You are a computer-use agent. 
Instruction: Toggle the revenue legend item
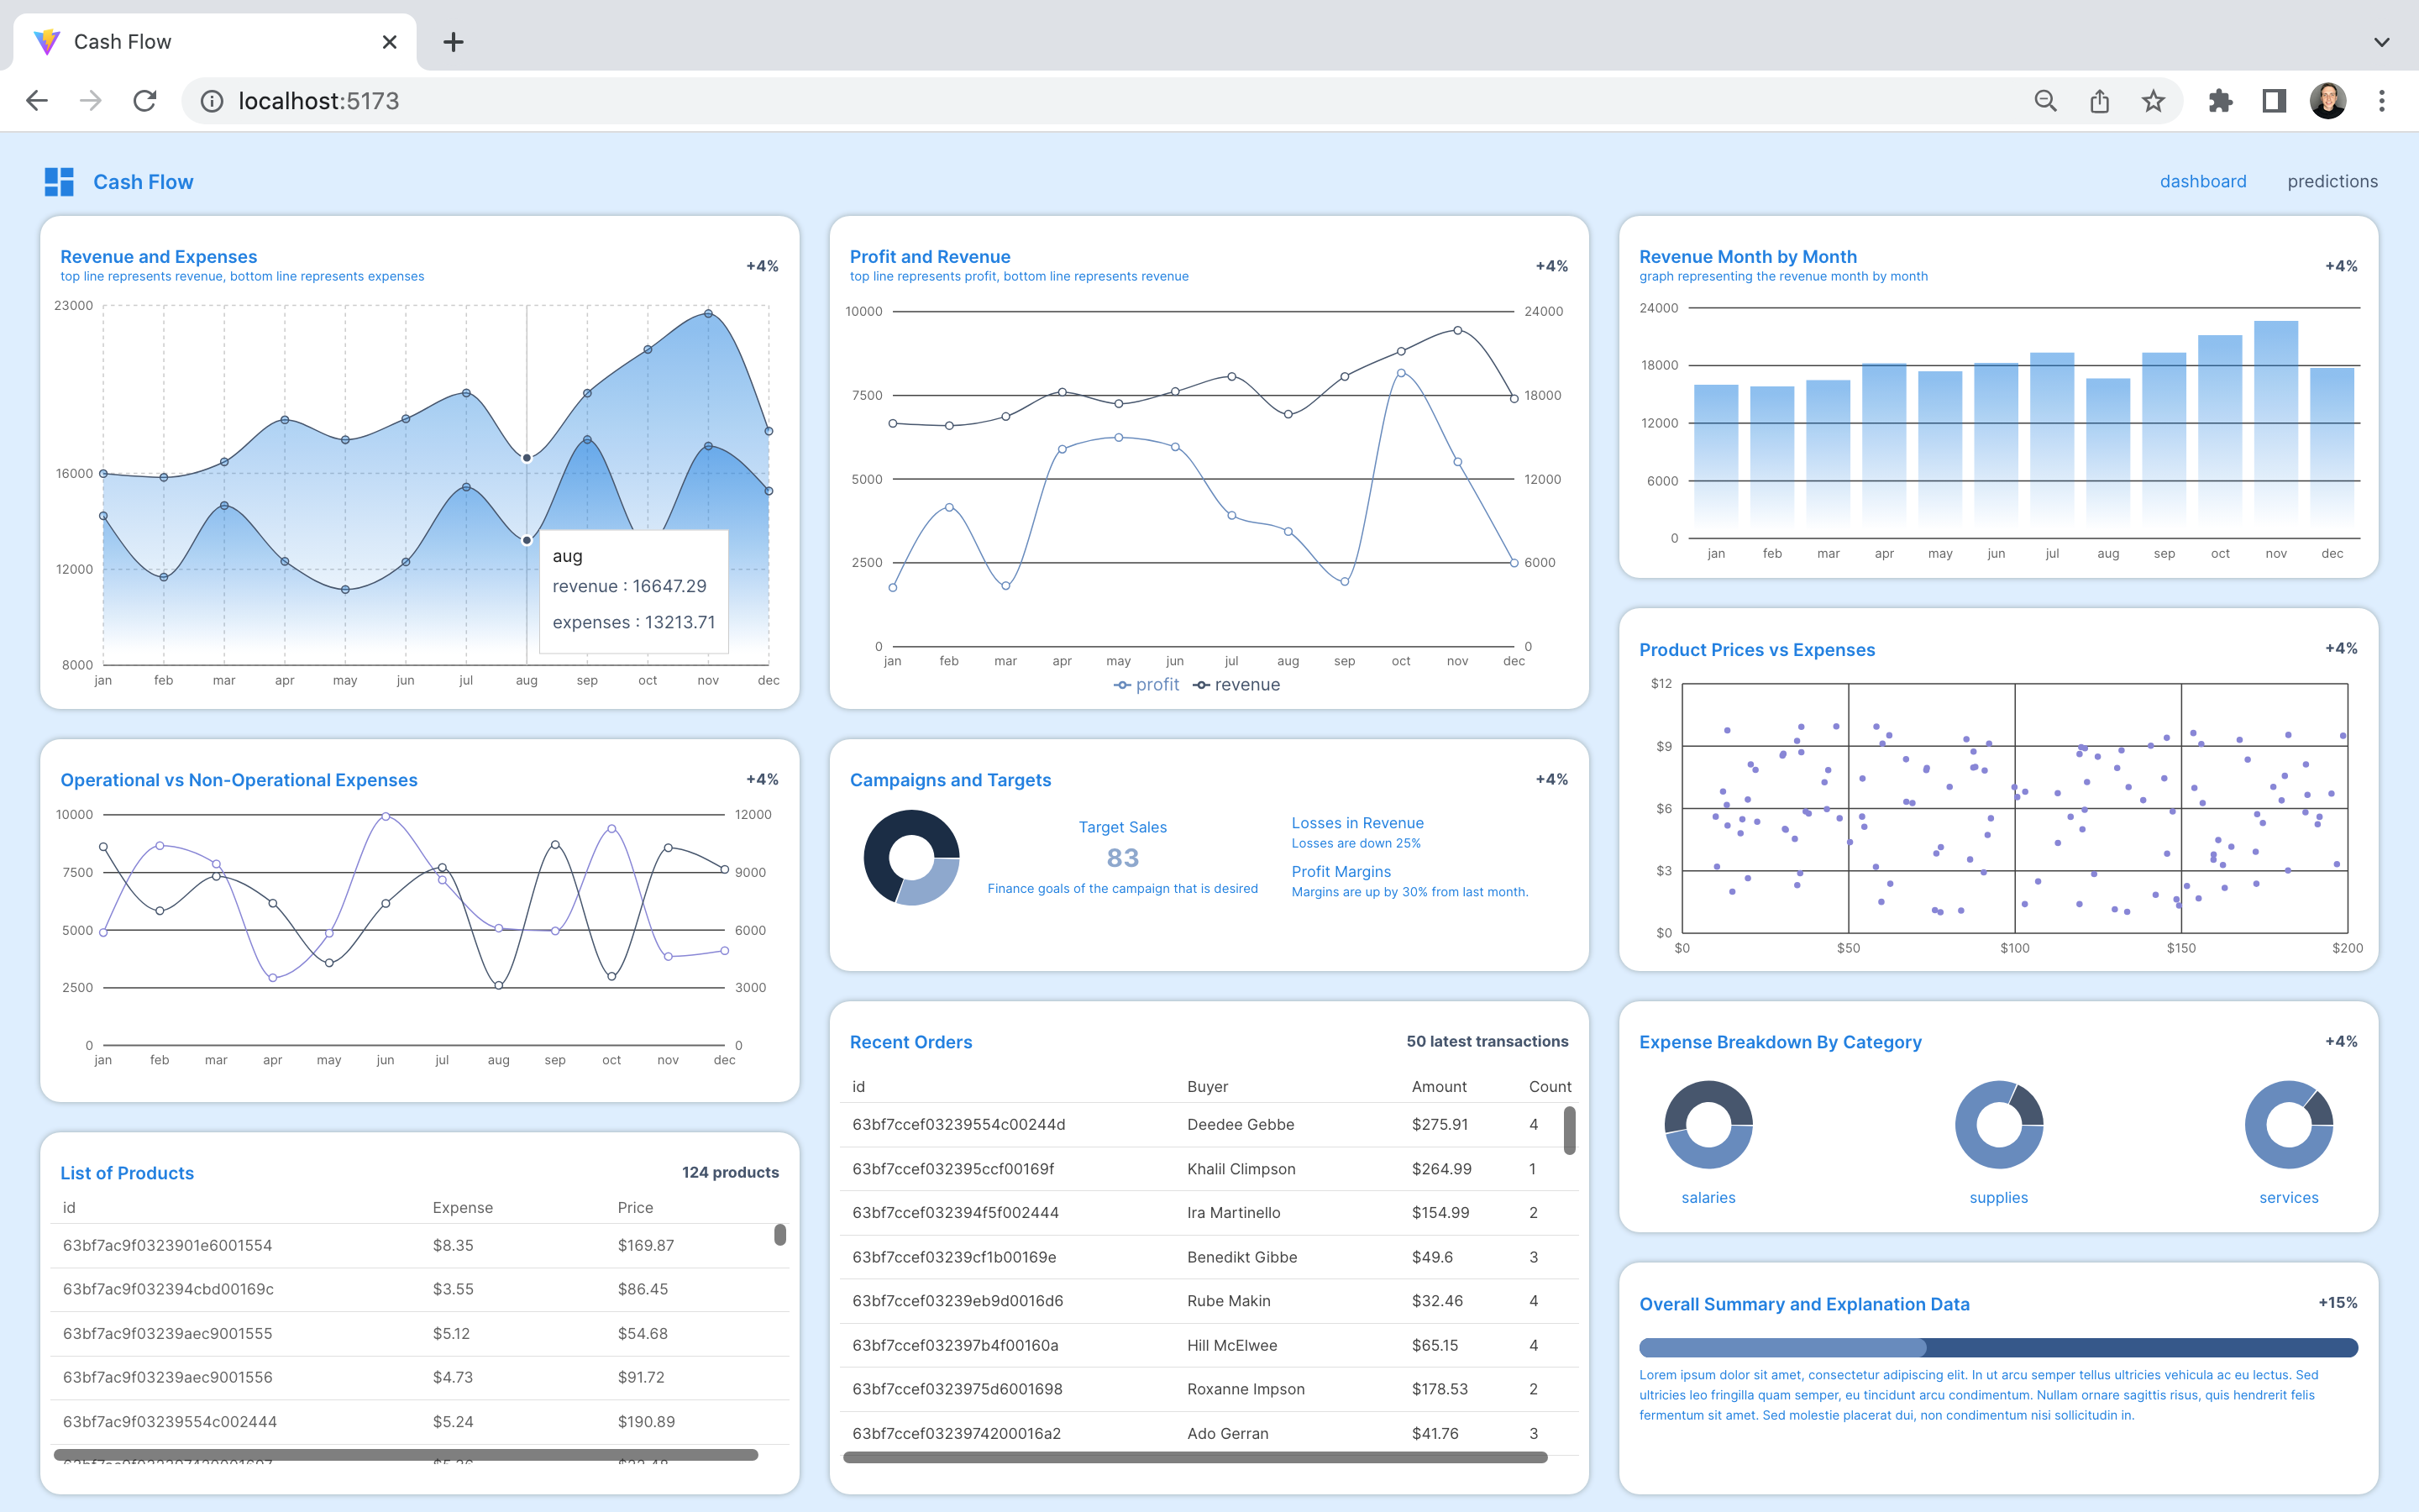tap(1236, 685)
